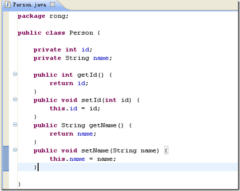Click 'String' in the private name declaration
The height and width of the screenshot is (191, 240).
(x=77, y=58)
